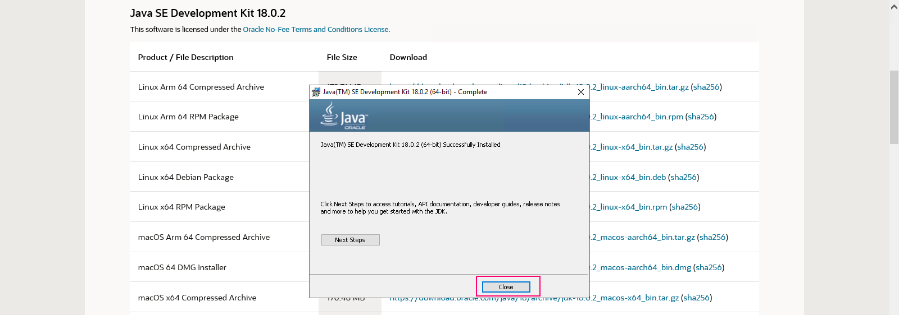899x315 pixels.
Task: Select 'Linux Arm 64 Compressed Archive' row text
Action: coord(201,87)
